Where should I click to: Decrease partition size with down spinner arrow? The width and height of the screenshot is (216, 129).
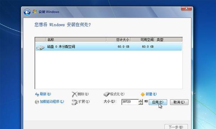coord(141,103)
